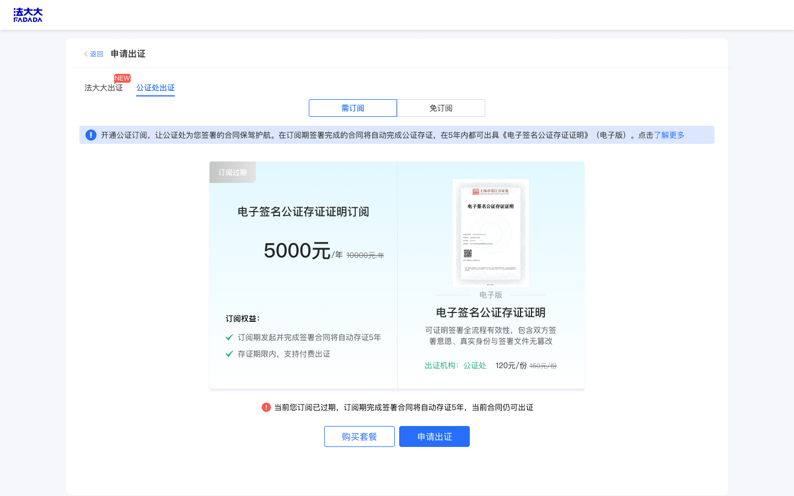This screenshot has width=794, height=496.
Task: Click the 申请出证 page title
Action: [x=128, y=53]
